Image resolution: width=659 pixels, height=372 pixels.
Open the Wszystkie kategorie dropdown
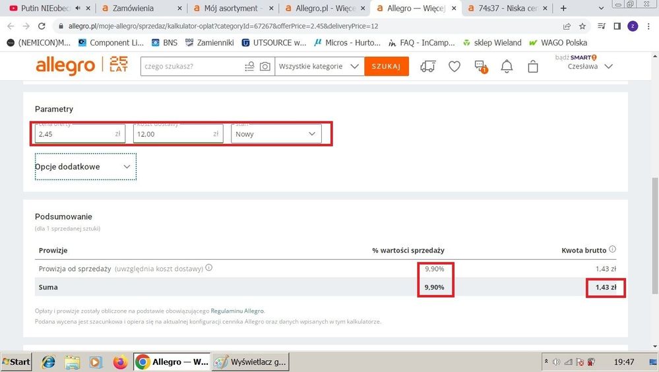click(319, 67)
